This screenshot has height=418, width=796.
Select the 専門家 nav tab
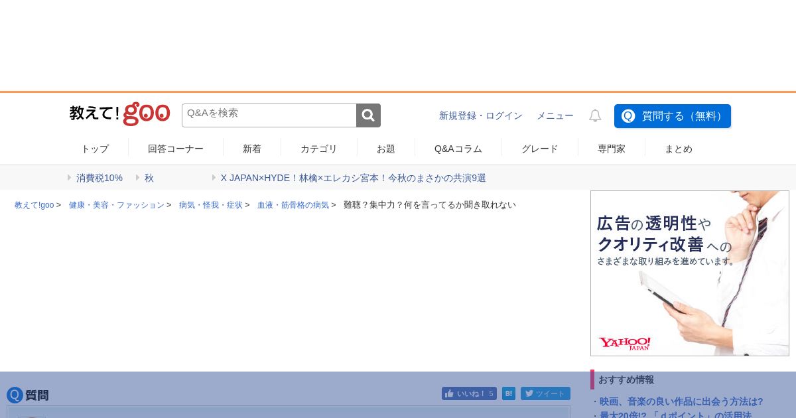click(612, 149)
